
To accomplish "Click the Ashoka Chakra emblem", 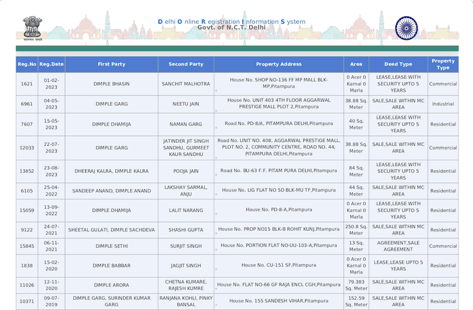I will [406, 27].
